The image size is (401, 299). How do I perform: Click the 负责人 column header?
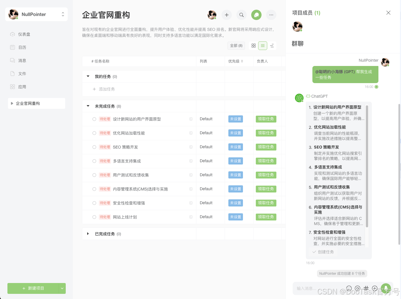click(x=262, y=61)
